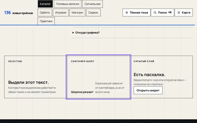Click the Есть пасхалка. heading
The image size is (197, 123).
pyautogui.click(x=149, y=75)
